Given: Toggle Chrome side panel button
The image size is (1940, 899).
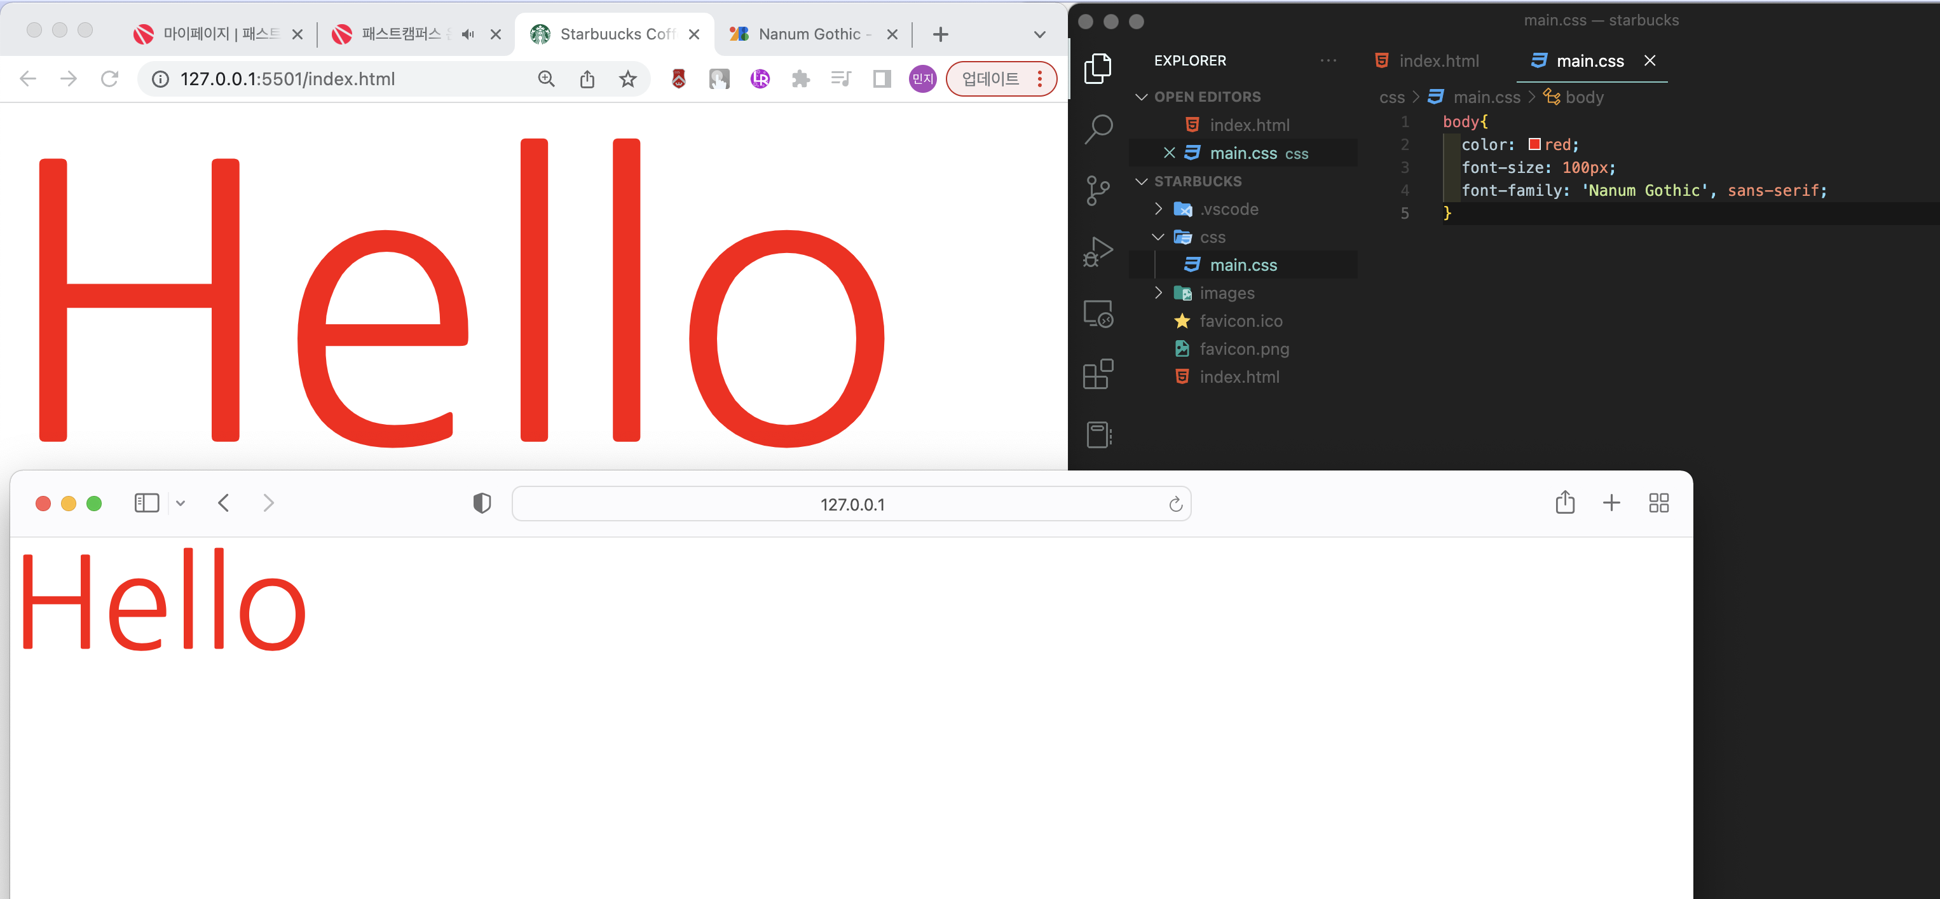Looking at the screenshot, I should click(882, 78).
